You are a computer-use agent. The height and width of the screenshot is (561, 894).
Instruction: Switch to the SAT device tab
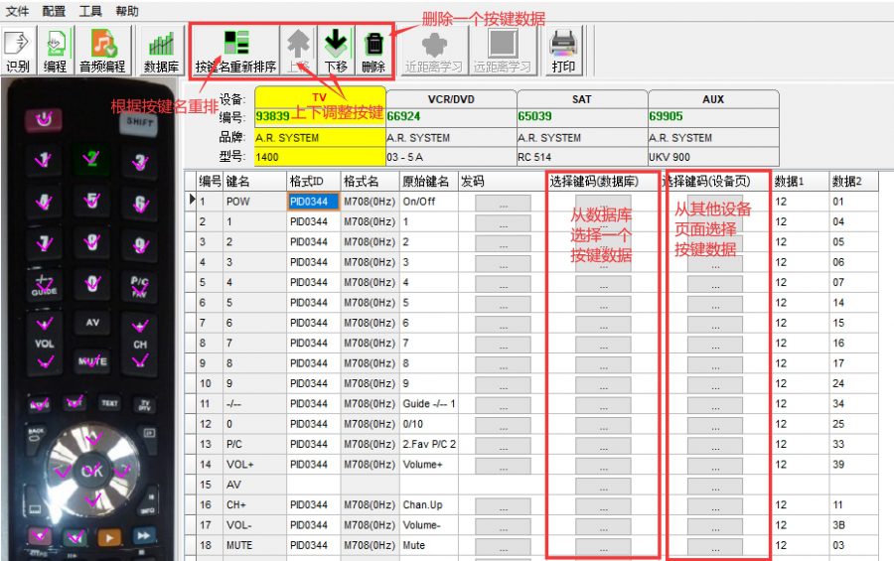point(582,99)
